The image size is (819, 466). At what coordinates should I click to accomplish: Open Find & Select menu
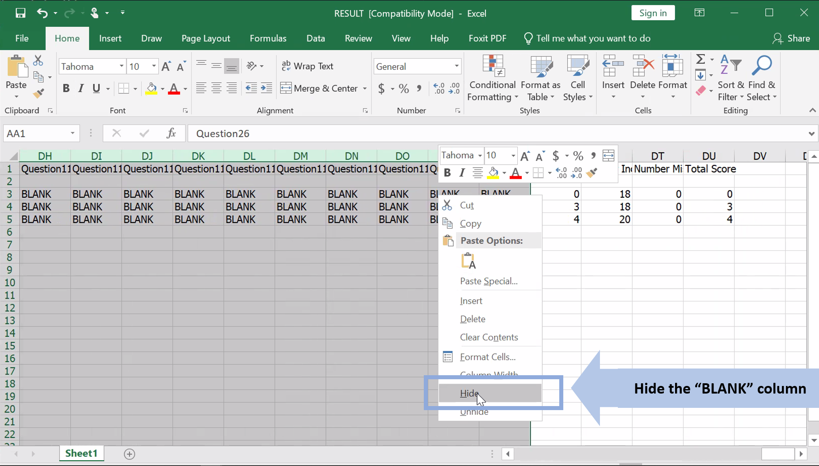pyautogui.click(x=762, y=78)
